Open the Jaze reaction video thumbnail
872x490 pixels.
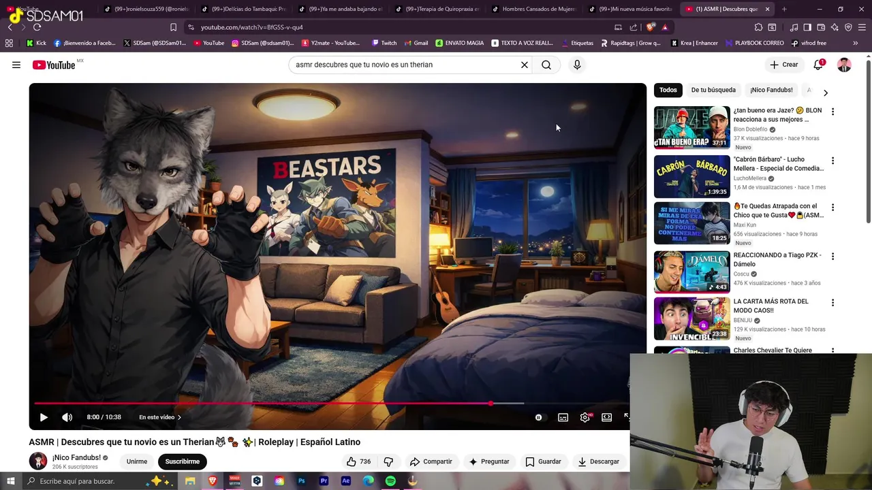tap(691, 127)
